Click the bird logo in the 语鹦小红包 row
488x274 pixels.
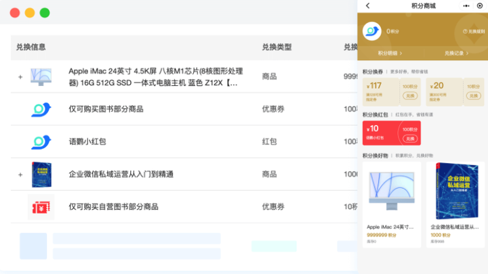click(x=41, y=141)
